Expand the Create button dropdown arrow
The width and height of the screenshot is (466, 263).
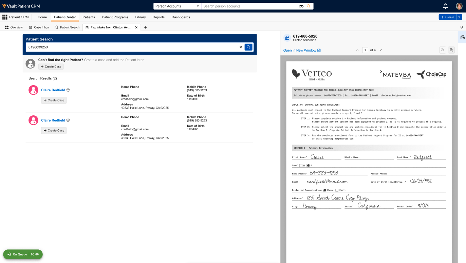pos(459,17)
